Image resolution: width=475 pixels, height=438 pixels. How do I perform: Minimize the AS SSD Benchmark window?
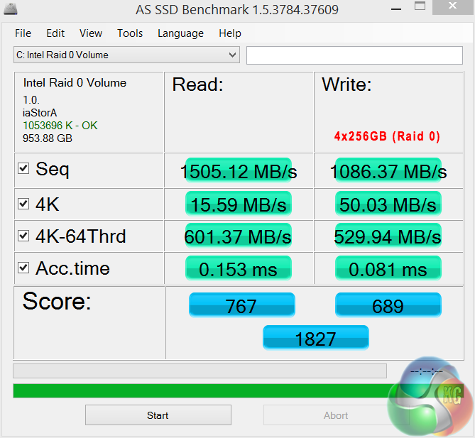coord(396,9)
